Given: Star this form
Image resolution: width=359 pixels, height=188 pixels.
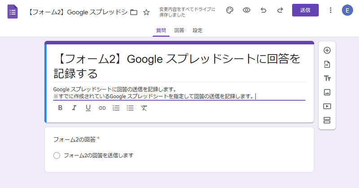Looking at the screenshot, I should point(146,12).
